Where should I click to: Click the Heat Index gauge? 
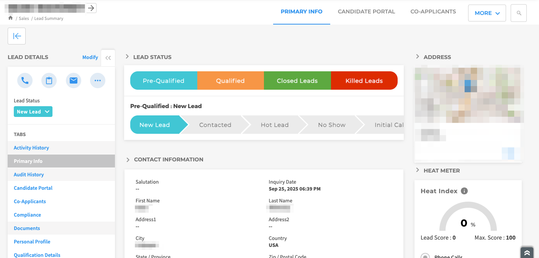click(468, 216)
